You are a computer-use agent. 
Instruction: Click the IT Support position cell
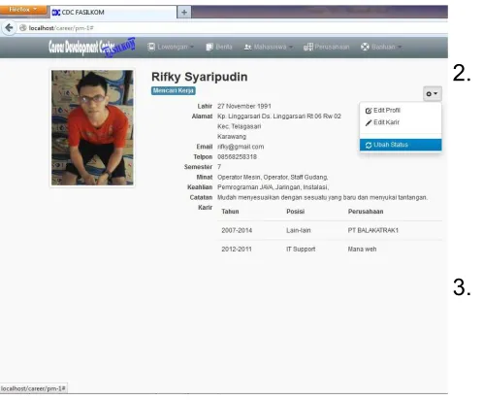pos(301,250)
